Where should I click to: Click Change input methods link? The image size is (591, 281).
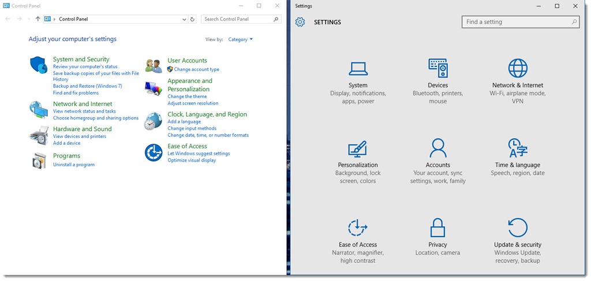tap(192, 129)
